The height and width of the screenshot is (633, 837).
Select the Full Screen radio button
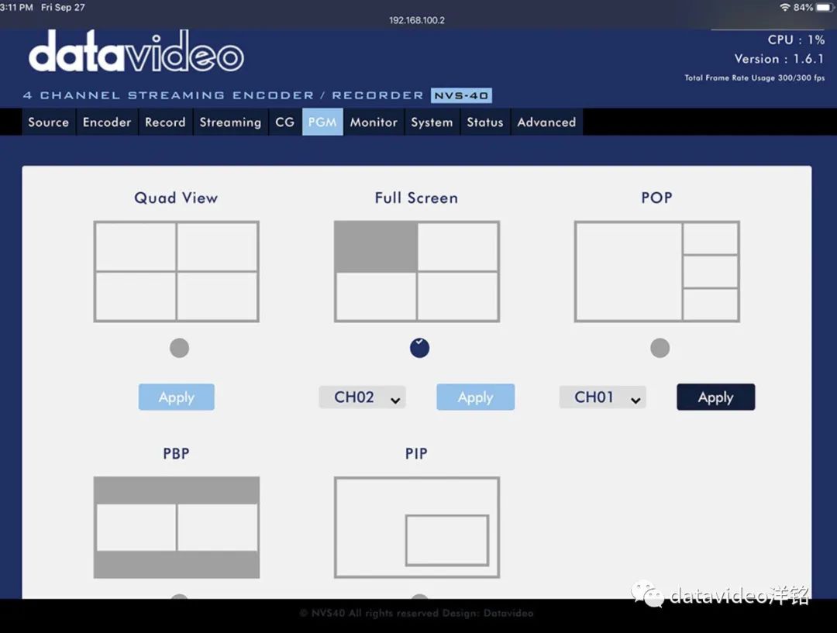pyautogui.click(x=419, y=348)
